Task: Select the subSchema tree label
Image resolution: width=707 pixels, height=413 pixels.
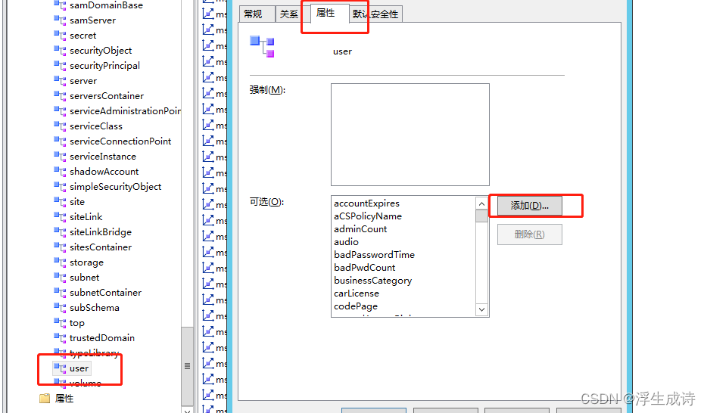Action: (94, 308)
